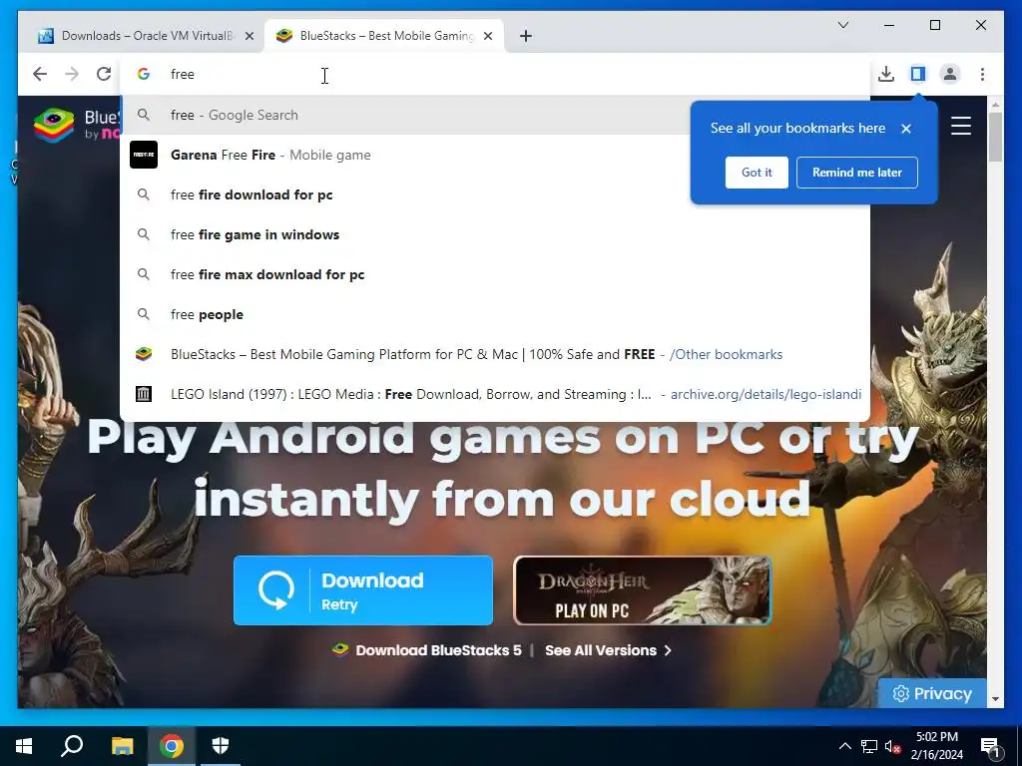
Task: Open the Windows Start menu
Action: [24, 746]
